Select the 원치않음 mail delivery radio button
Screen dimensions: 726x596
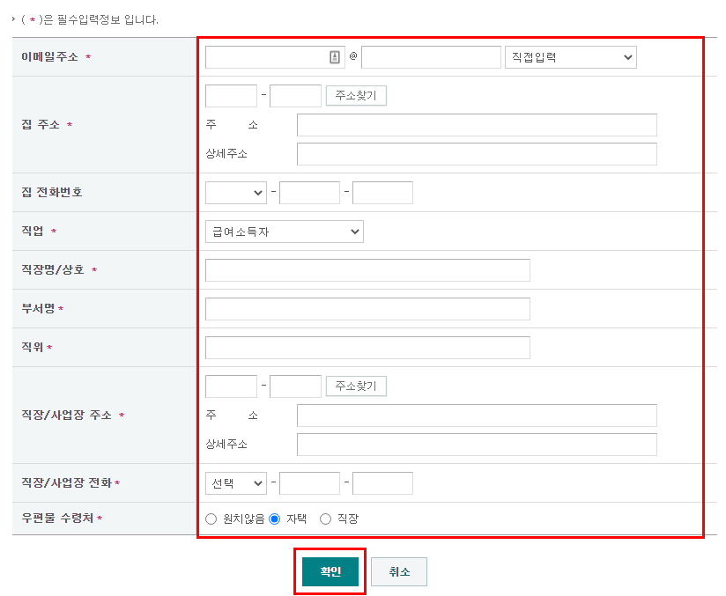[x=211, y=519]
